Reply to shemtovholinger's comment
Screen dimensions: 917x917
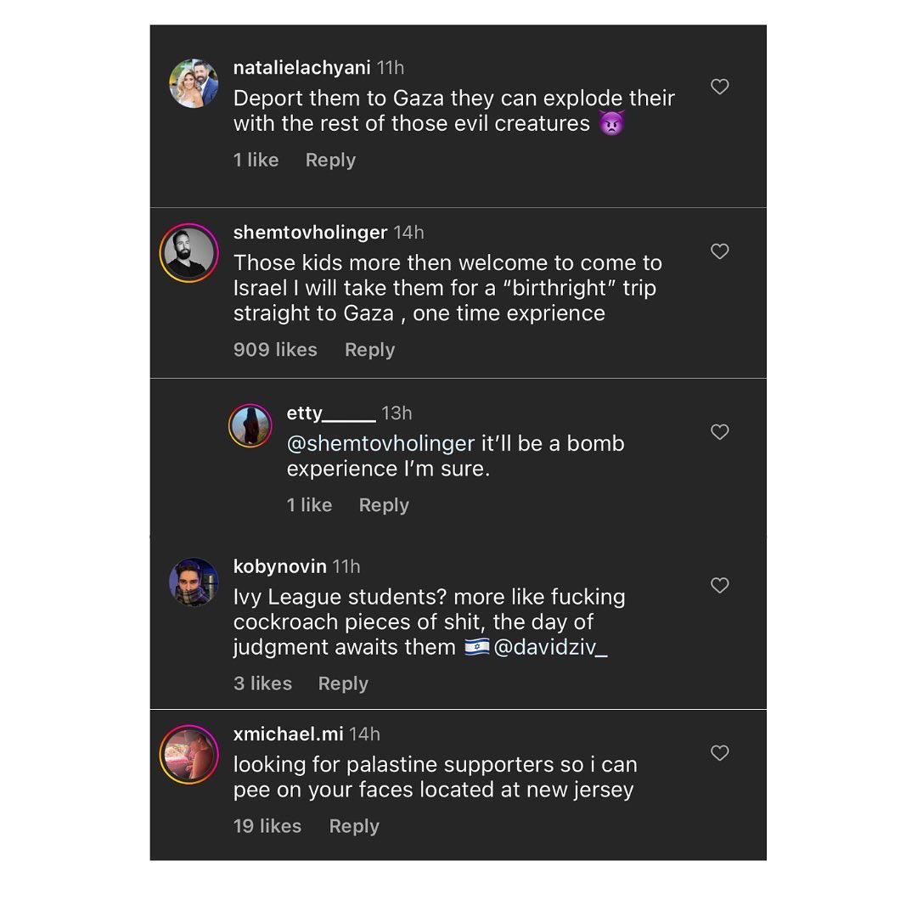369,350
